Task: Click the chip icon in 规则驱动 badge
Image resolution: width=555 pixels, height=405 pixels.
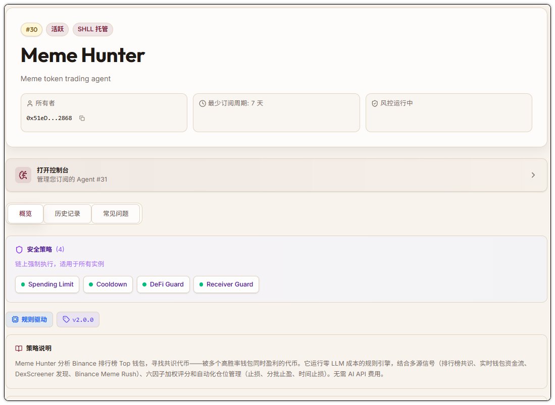Action: 15,319
